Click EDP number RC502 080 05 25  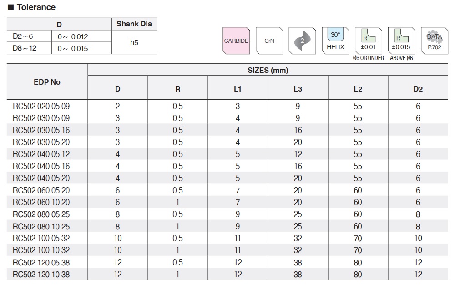41,214
